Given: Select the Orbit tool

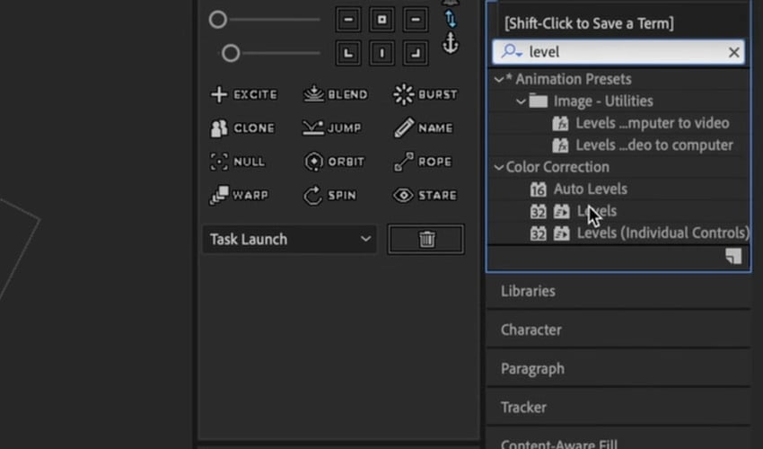Looking at the screenshot, I should coord(334,162).
